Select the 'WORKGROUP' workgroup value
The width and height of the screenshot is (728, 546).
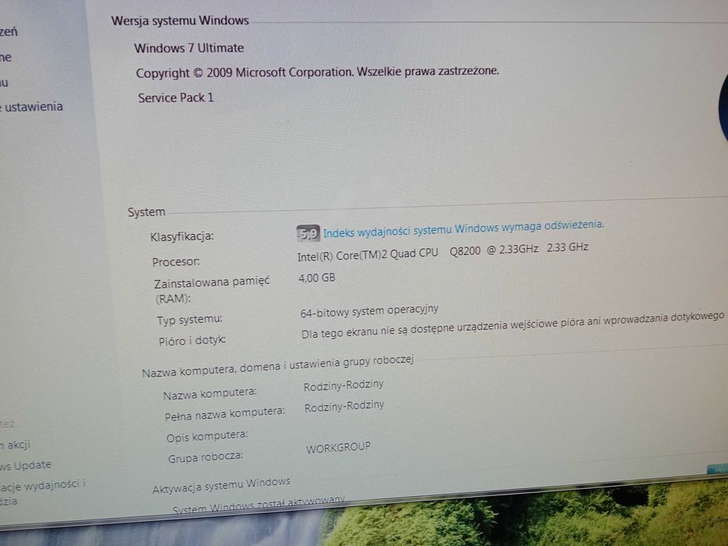(339, 448)
